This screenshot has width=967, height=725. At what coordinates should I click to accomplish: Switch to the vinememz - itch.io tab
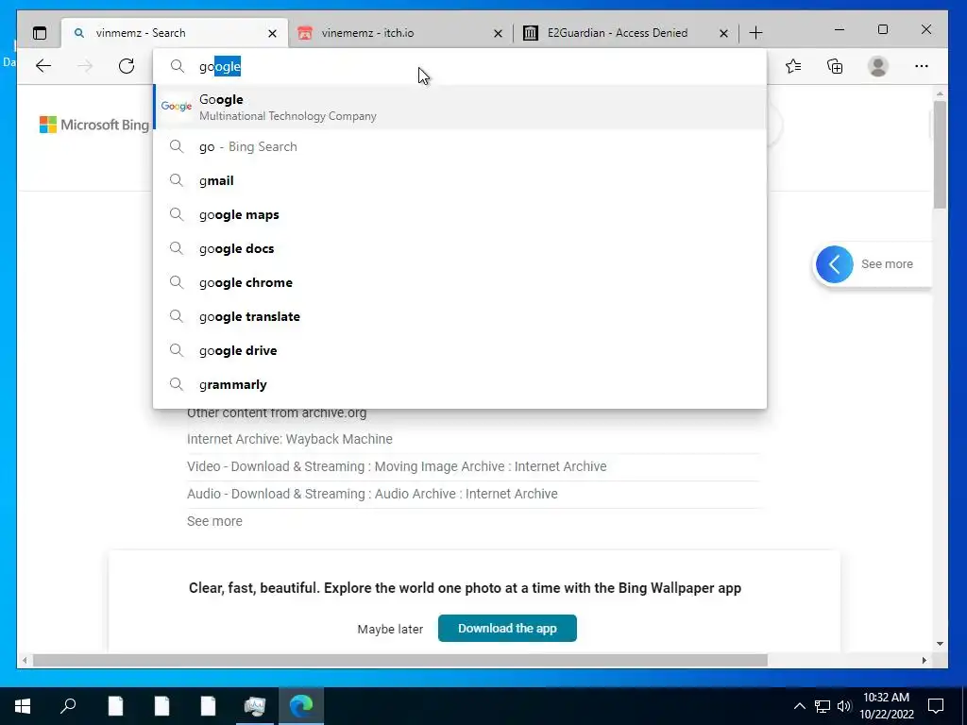coord(400,33)
